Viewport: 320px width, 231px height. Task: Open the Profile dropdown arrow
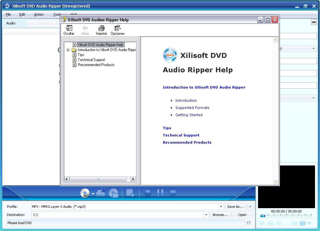coord(221,207)
